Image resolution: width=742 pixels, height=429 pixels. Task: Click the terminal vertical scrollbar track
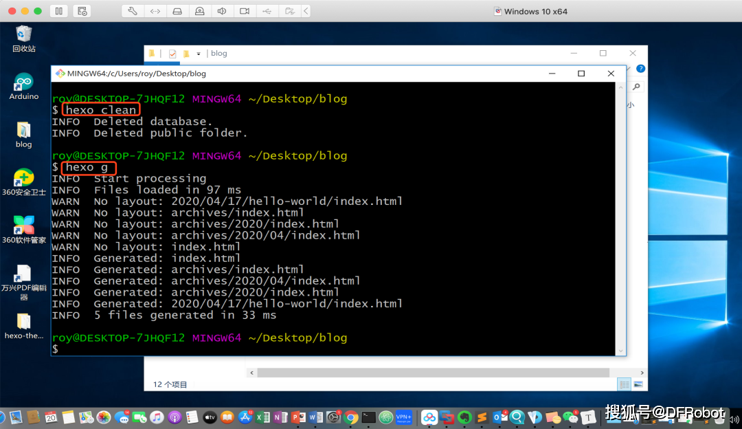(620, 219)
